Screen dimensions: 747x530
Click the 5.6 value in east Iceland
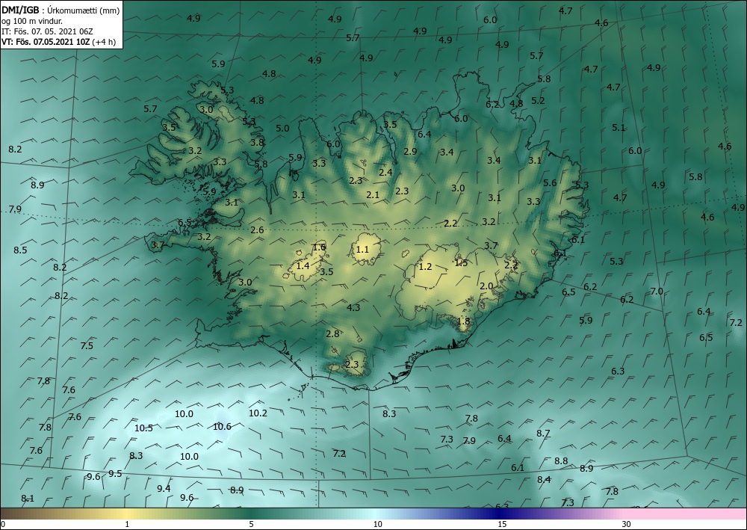[551, 183]
